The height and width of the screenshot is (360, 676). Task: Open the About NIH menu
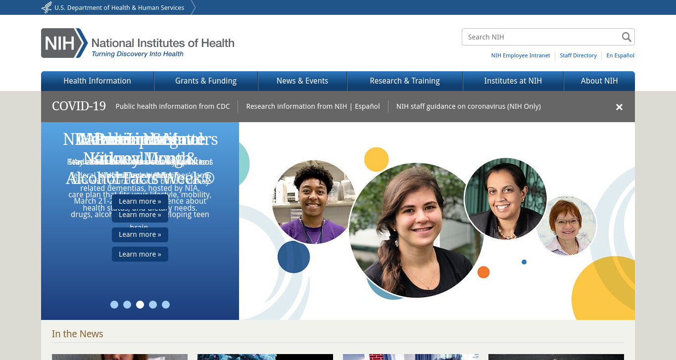pos(599,81)
